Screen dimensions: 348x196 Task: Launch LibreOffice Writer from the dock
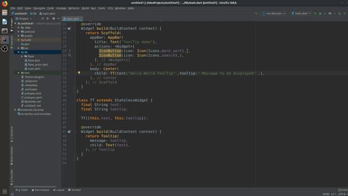point(4,22)
